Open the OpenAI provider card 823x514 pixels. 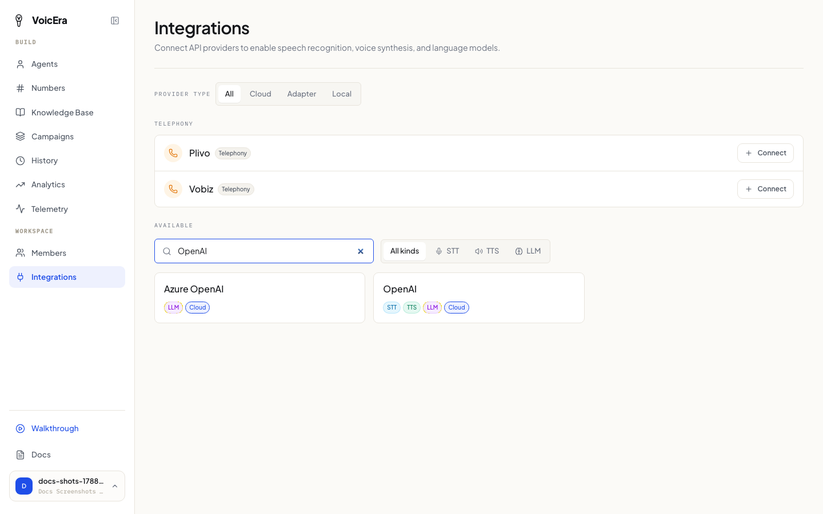click(479, 298)
